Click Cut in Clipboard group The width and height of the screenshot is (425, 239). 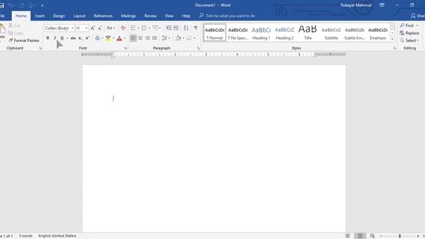point(15,25)
